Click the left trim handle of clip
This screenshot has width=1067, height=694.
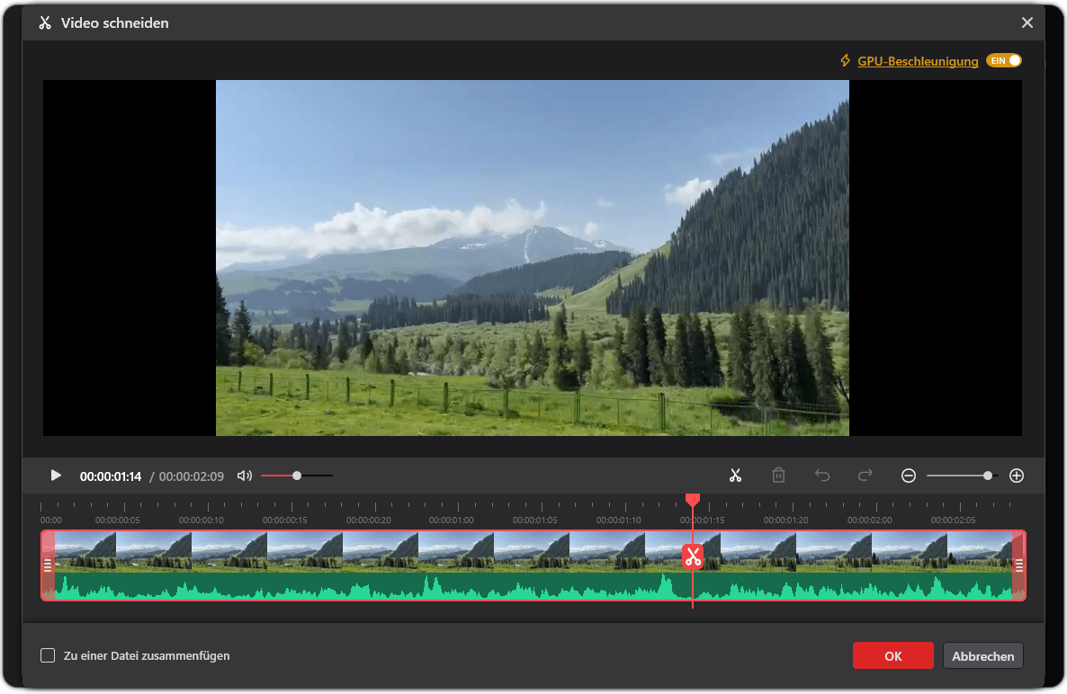48,565
